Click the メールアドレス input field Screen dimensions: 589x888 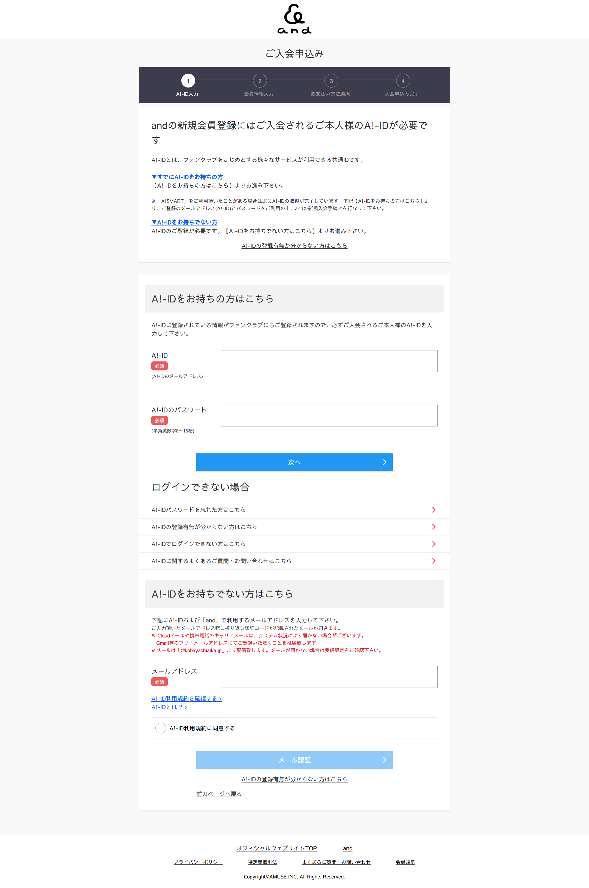click(329, 677)
